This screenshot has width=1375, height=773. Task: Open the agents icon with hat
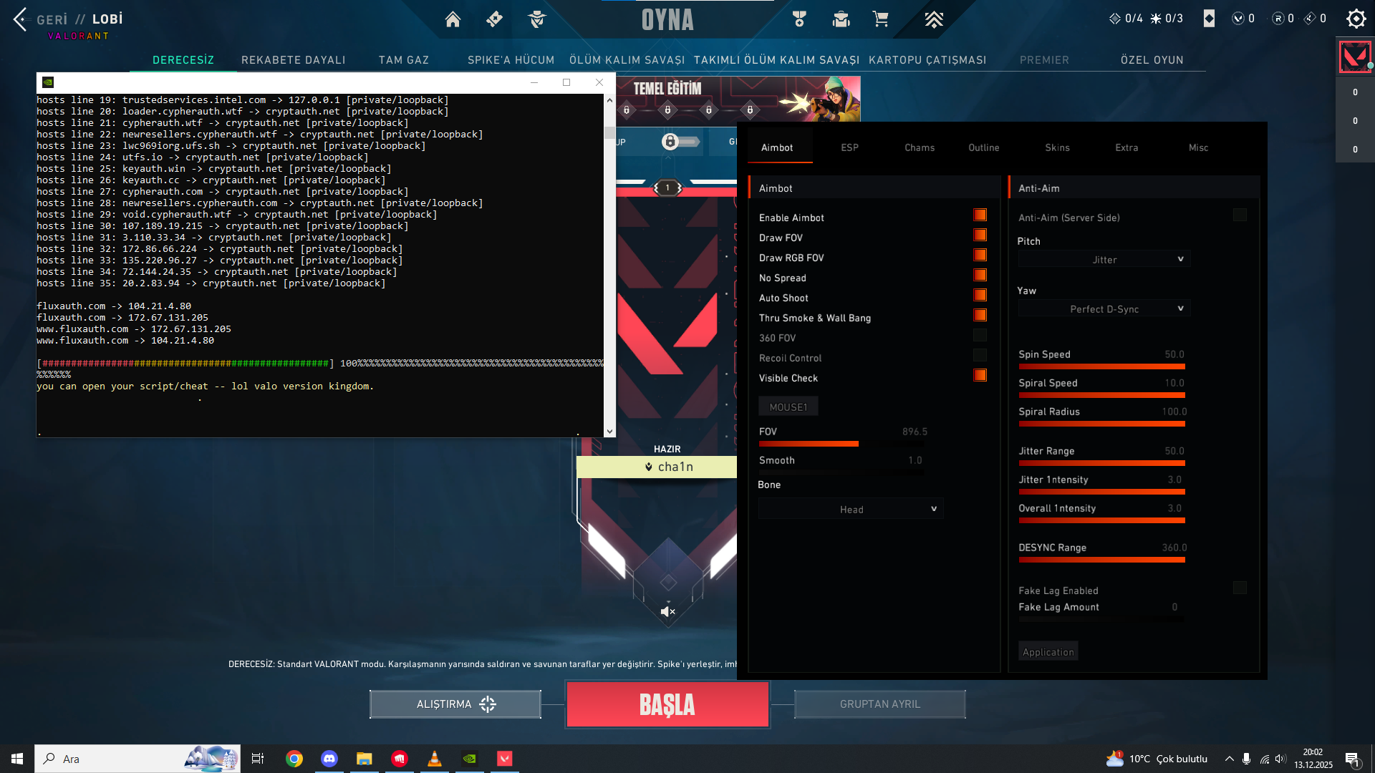click(536, 19)
